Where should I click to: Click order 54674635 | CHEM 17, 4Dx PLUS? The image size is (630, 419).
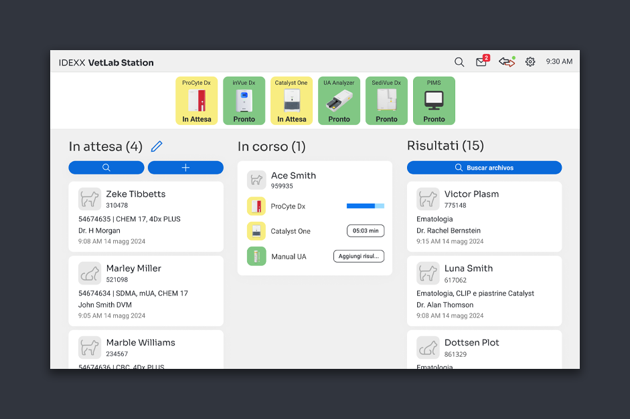[x=129, y=219]
